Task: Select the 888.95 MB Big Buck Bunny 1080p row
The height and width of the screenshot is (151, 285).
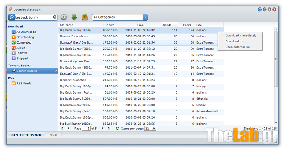Action: pos(141,30)
